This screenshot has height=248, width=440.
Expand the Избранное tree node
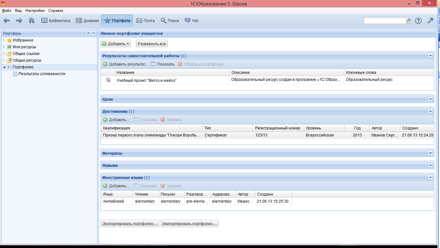click(x=4, y=40)
